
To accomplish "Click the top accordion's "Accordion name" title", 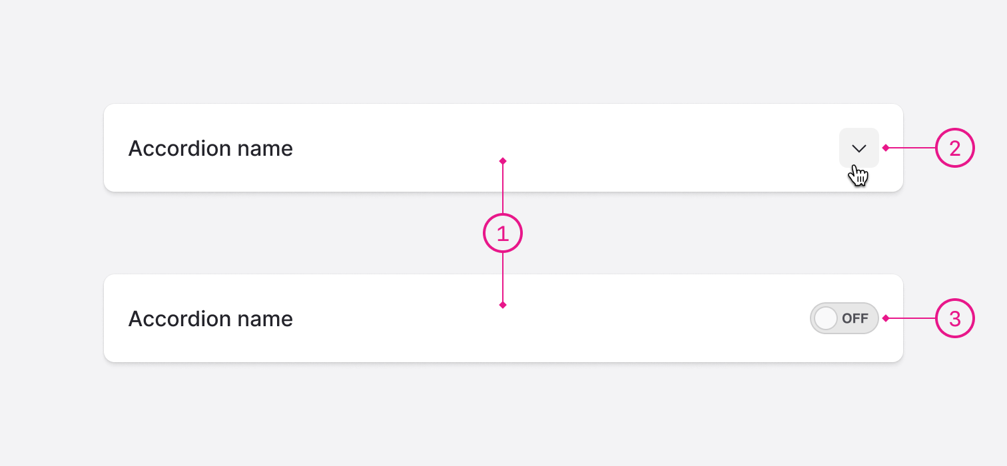I will pyautogui.click(x=210, y=148).
